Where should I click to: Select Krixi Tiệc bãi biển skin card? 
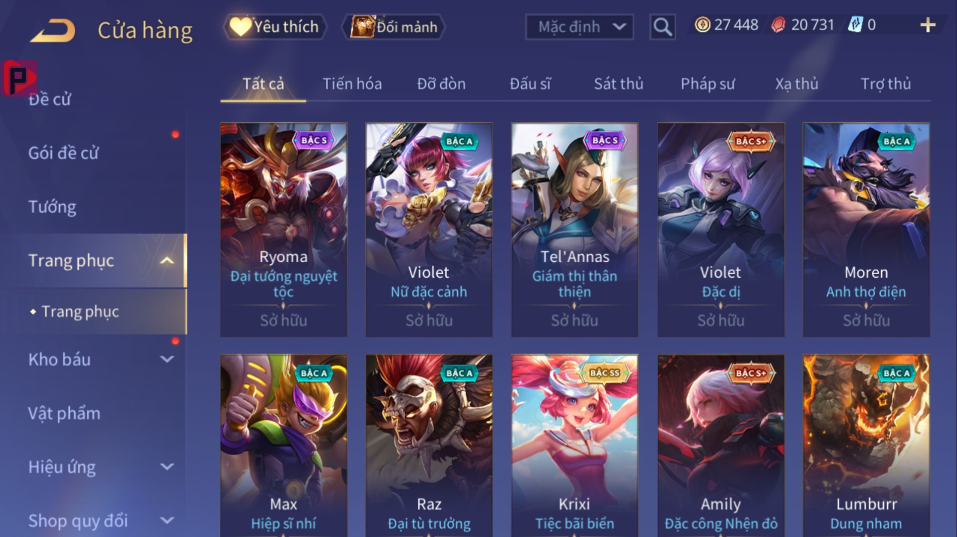[575, 445]
